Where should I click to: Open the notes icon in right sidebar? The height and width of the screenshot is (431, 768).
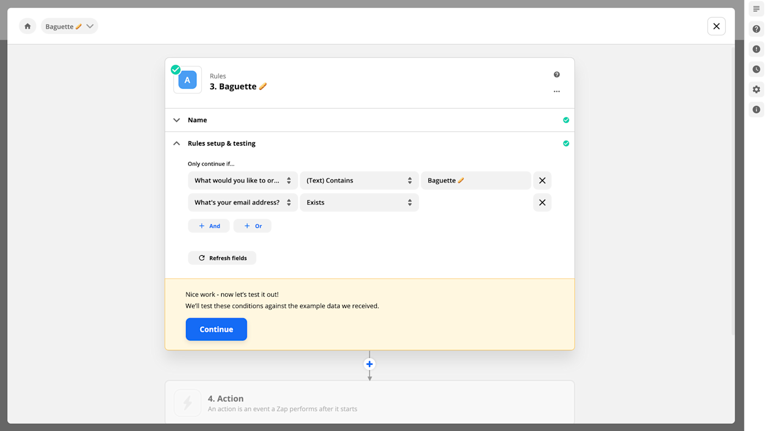coord(756,9)
